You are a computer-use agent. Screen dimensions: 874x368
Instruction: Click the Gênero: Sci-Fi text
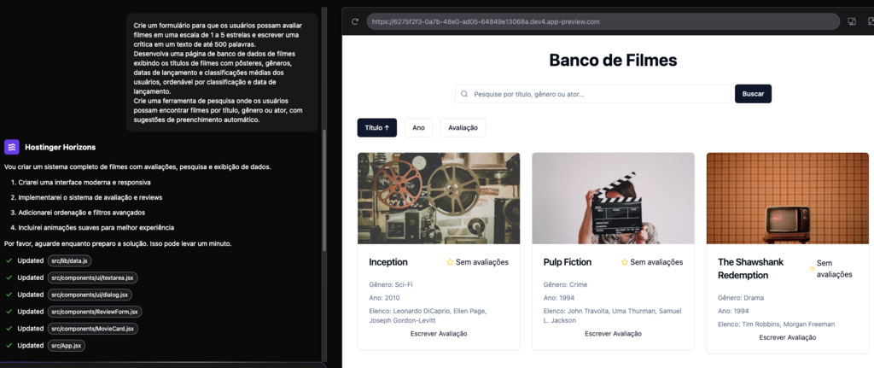click(391, 284)
